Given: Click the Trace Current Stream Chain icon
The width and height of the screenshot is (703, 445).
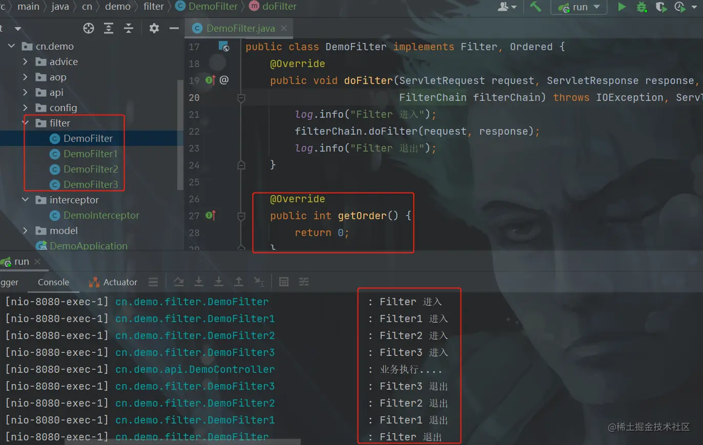Looking at the screenshot, I should click(x=304, y=282).
